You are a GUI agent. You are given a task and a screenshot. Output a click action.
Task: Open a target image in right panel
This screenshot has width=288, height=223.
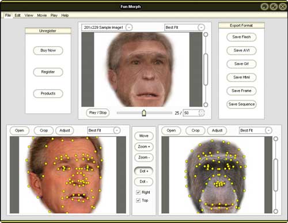(171, 130)
